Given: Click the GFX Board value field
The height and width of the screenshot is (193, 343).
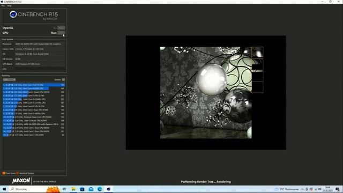Looking at the screenshot, I should (40, 64).
